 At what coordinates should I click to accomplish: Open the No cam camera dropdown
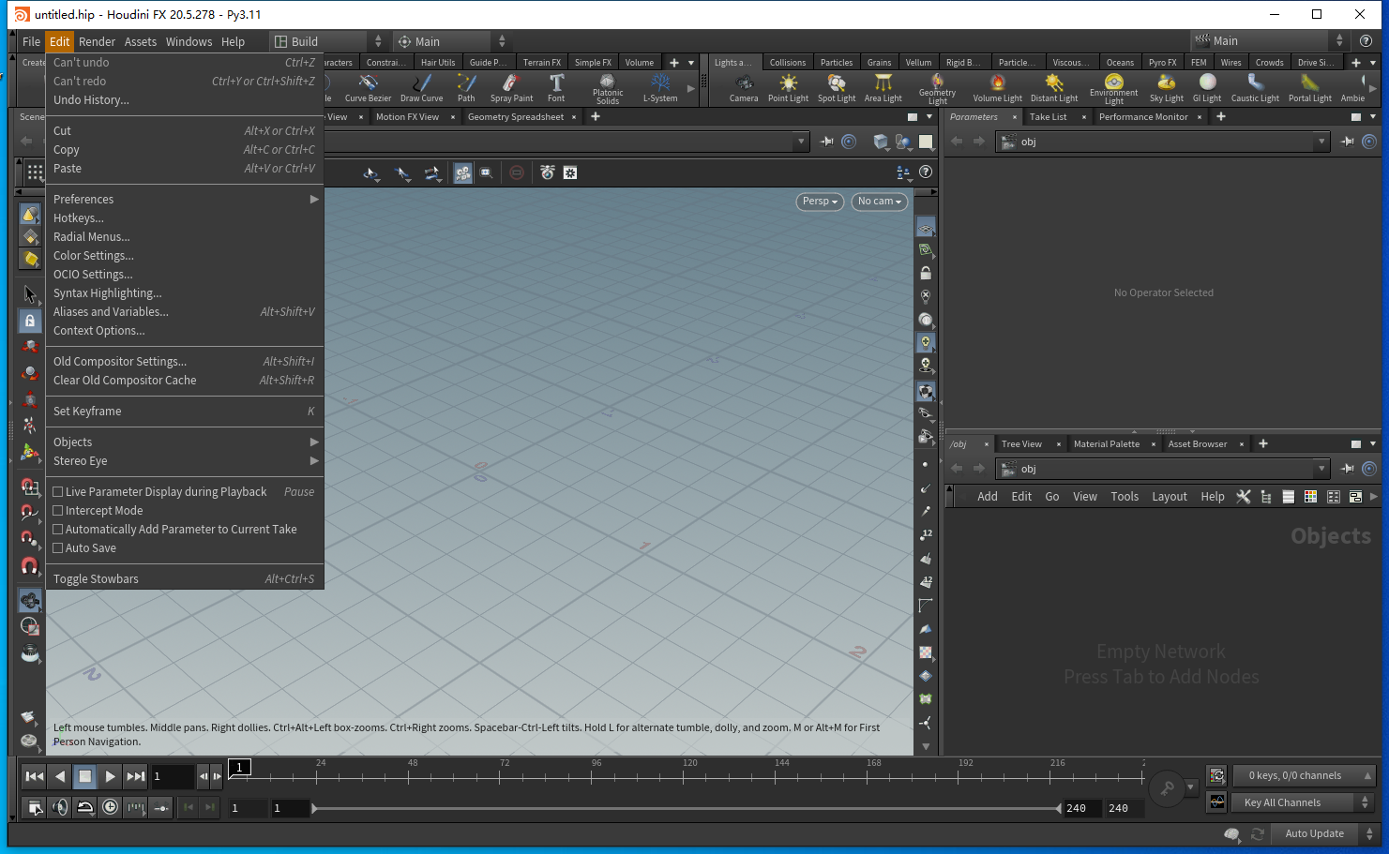click(x=879, y=202)
